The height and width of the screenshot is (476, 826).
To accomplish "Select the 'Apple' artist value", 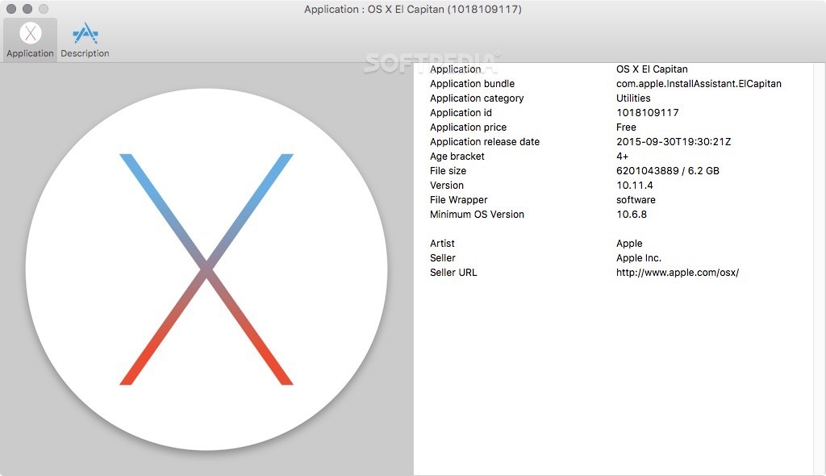I will pos(629,244).
